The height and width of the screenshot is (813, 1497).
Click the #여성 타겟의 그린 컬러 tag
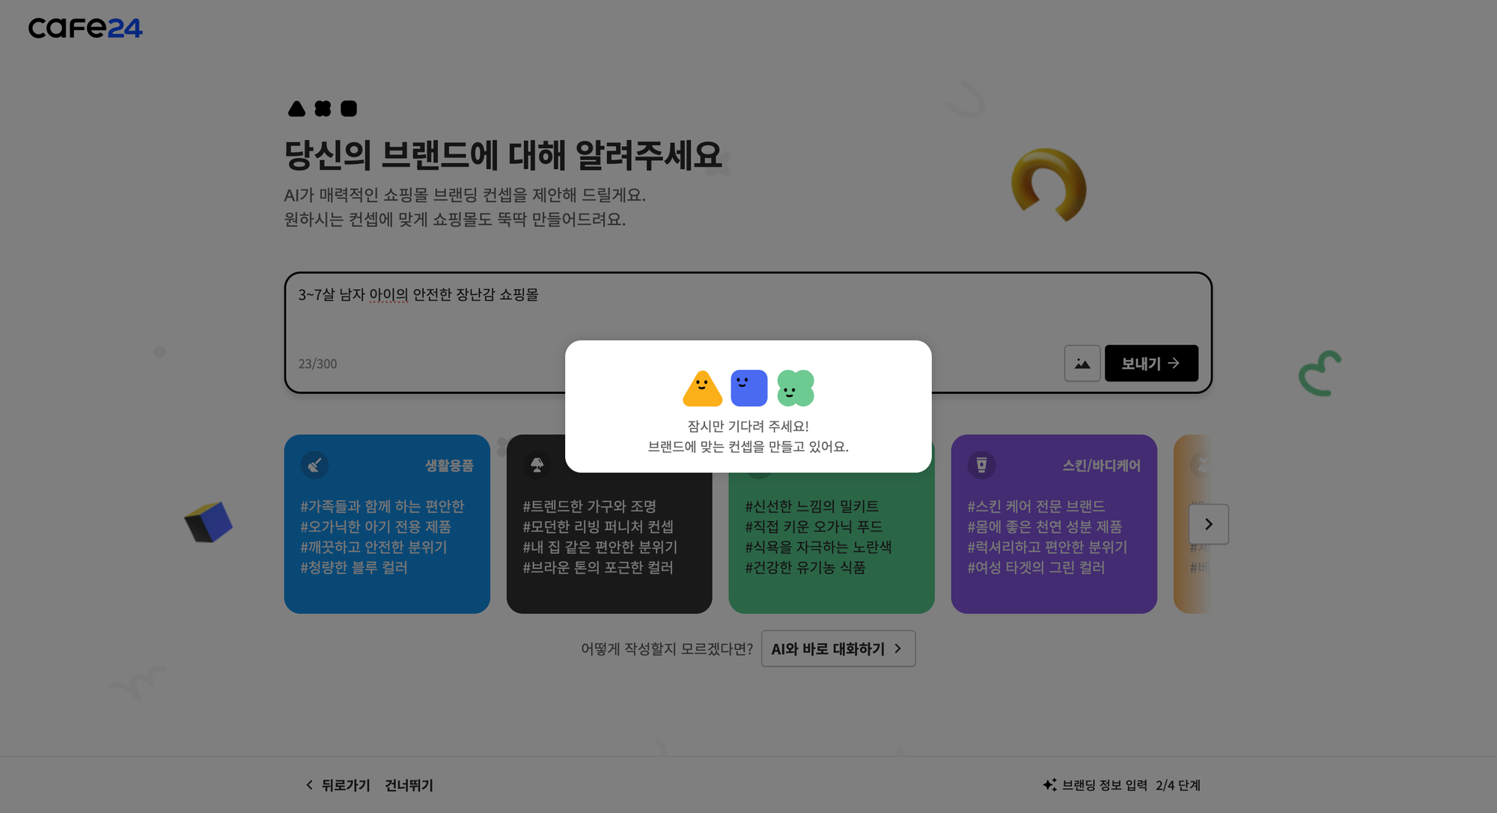pyautogui.click(x=1036, y=567)
